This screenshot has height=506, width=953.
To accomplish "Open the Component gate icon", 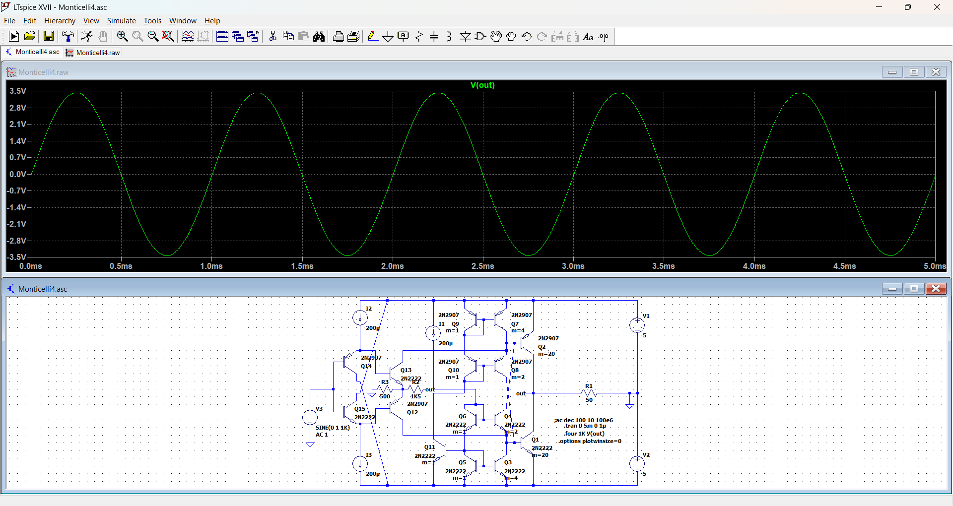I will (480, 36).
